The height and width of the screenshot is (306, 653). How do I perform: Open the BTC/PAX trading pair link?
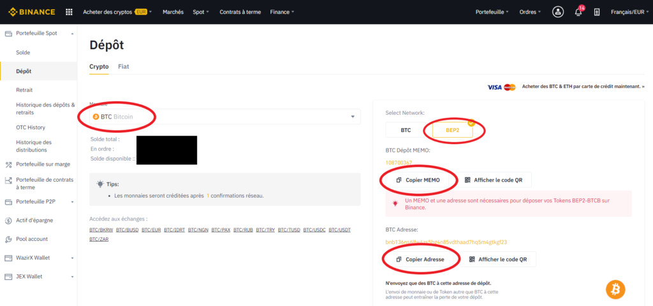pos(221,229)
